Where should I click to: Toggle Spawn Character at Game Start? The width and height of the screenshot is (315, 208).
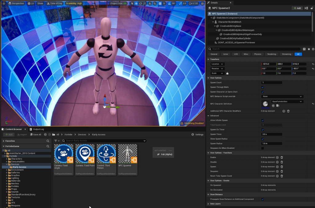(263, 92)
